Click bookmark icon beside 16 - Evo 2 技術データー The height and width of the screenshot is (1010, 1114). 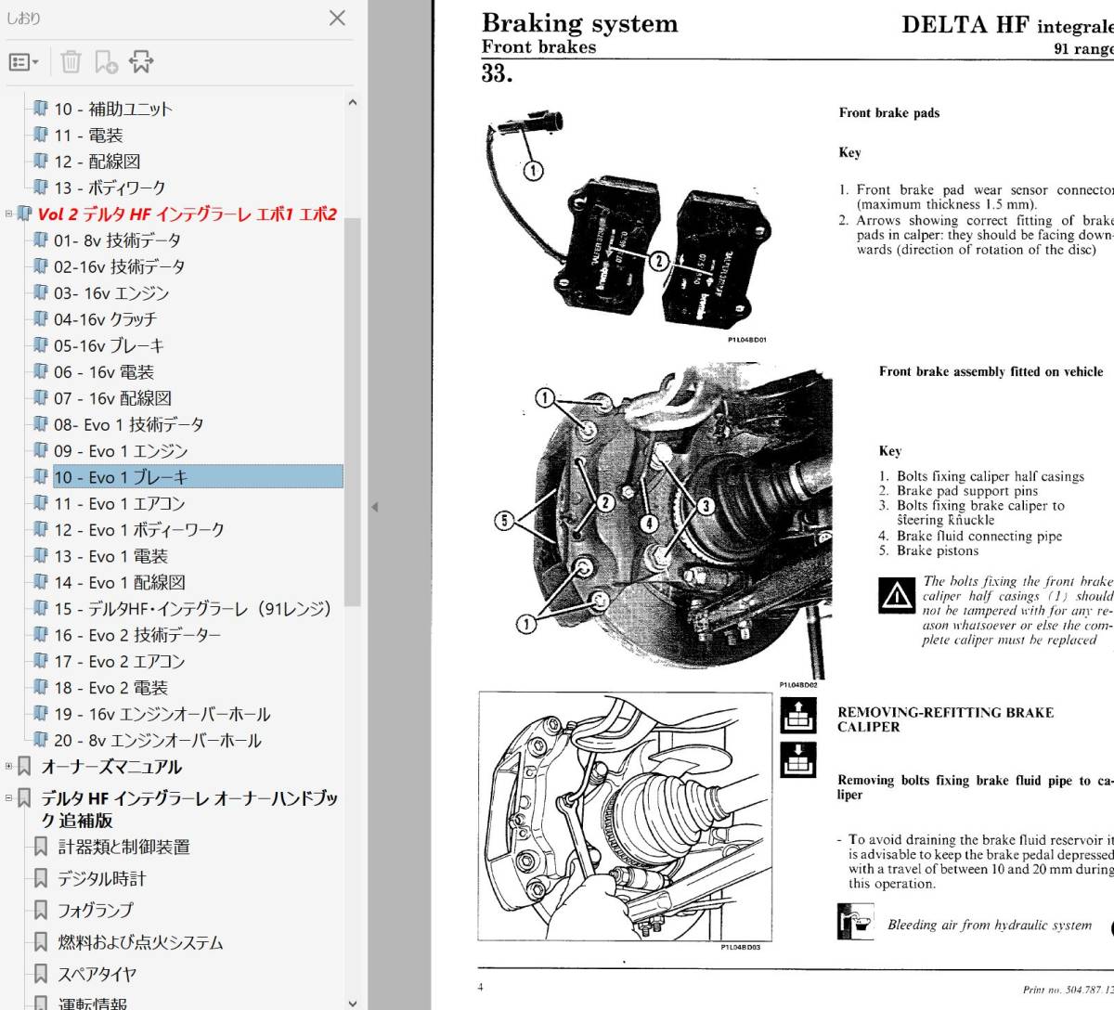click(x=40, y=634)
